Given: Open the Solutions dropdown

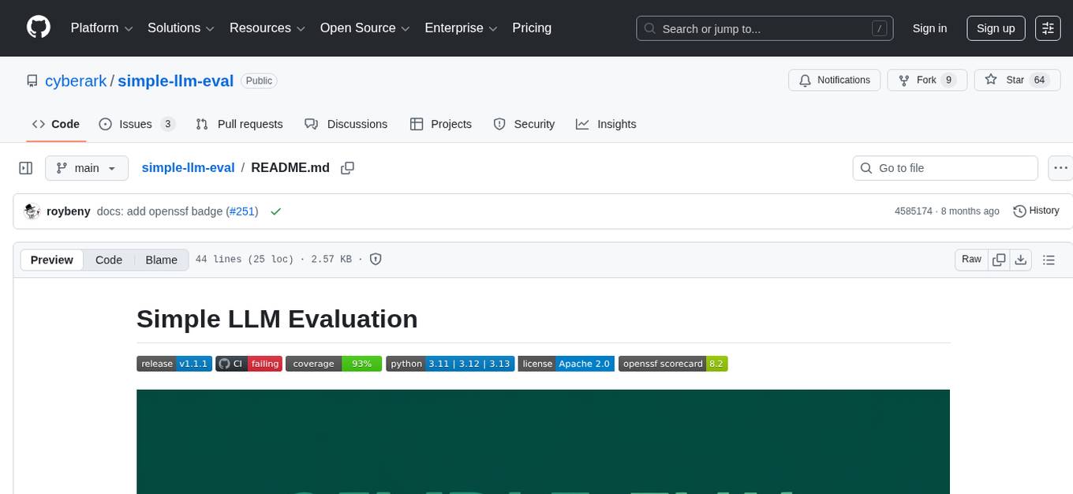Looking at the screenshot, I should click(180, 28).
